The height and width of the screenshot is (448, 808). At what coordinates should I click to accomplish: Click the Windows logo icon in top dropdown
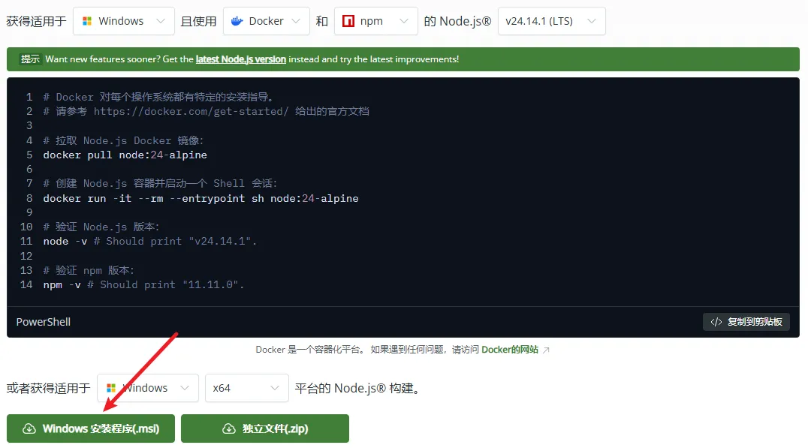pyautogui.click(x=87, y=21)
